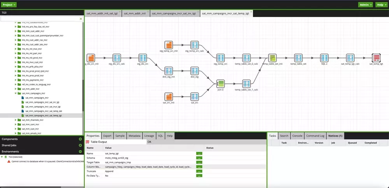This screenshot has width=389, height=188.
Task: Edit the Fix Data Type property value
Action: tap(199, 176)
